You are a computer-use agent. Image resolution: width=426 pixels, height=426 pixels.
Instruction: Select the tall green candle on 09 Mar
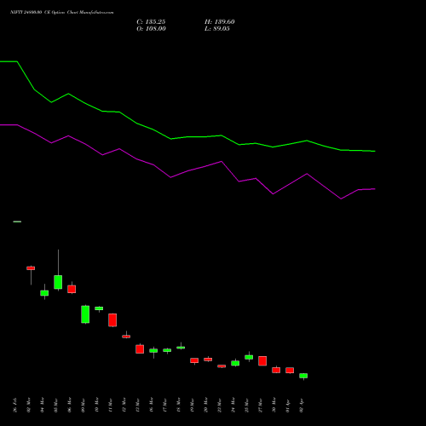pos(85,314)
